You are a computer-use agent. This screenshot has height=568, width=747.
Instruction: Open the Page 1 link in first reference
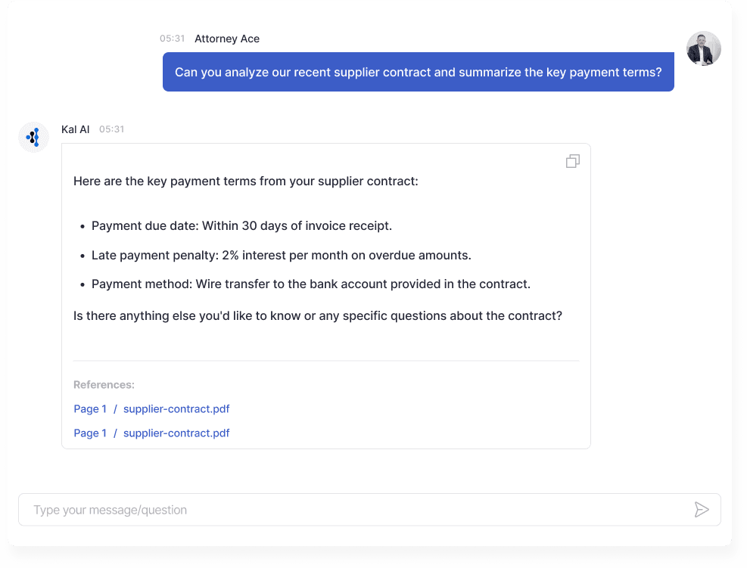click(90, 409)
